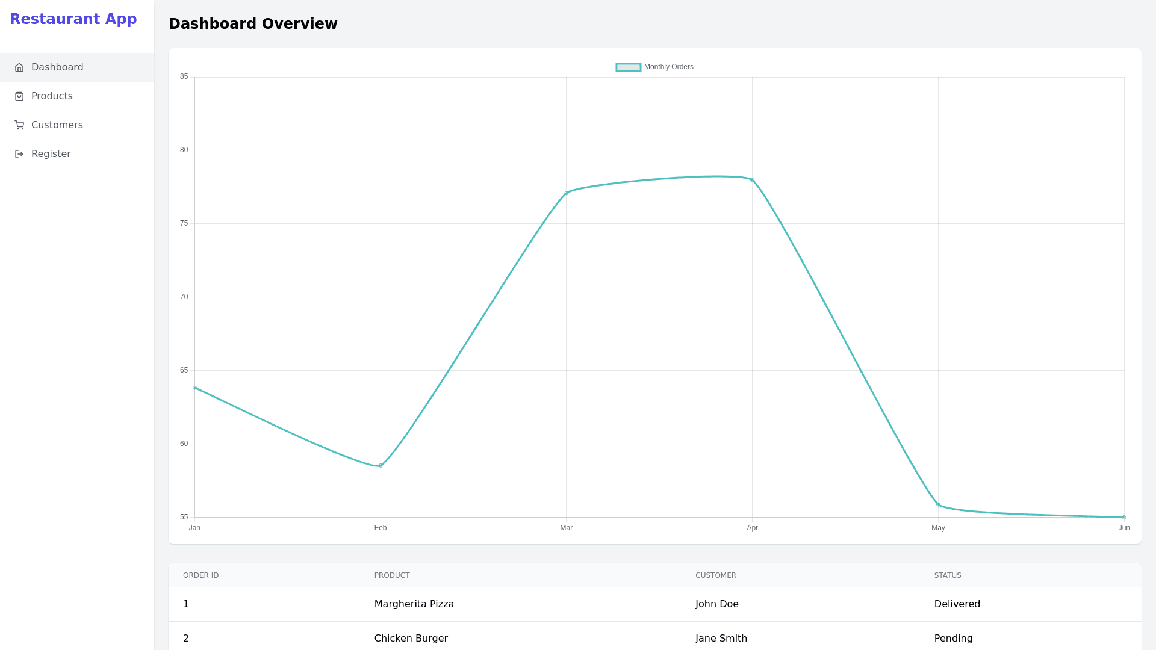Click the April peak data point

752,180
